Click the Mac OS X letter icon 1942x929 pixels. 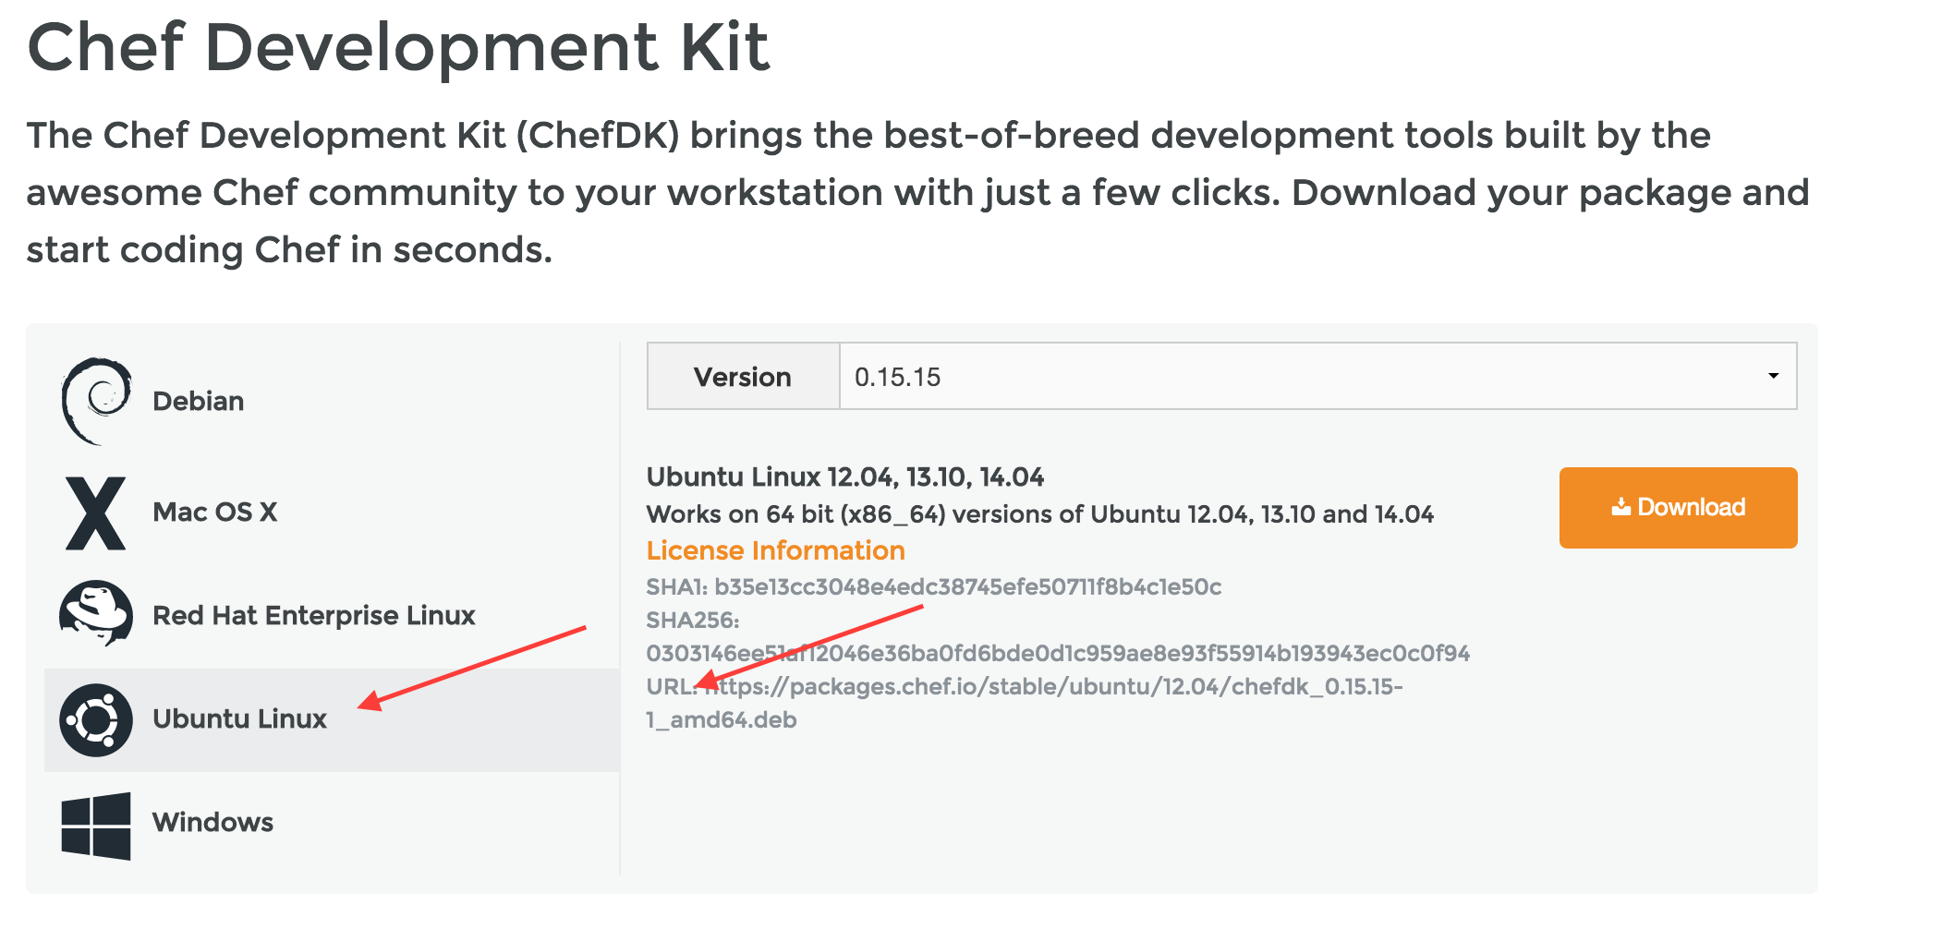95,511
